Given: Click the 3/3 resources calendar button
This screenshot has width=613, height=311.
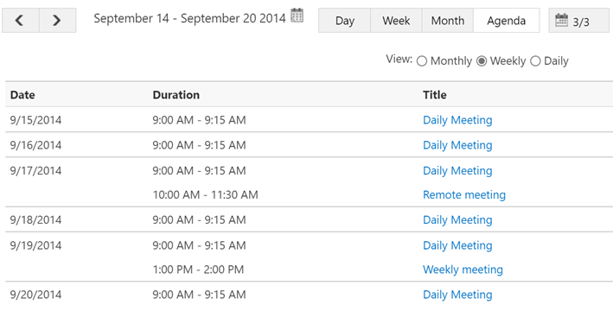Looking at the screenshot, I should click(578, 21).
